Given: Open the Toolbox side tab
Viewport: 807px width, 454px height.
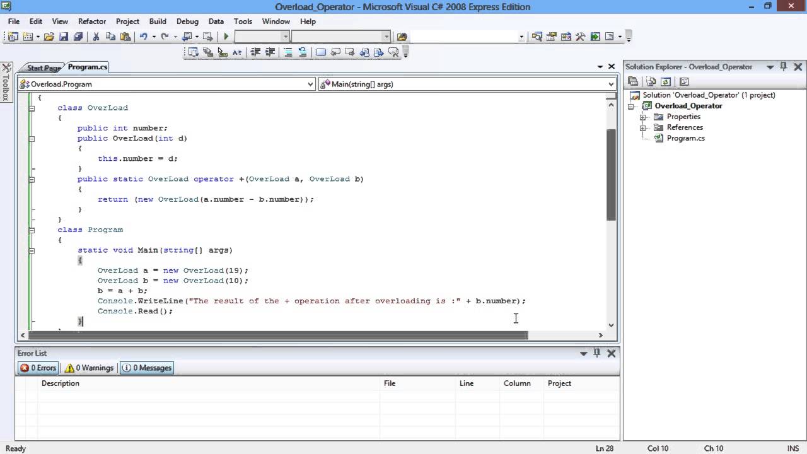Looking at the screenshot, I should click(6, 82).
